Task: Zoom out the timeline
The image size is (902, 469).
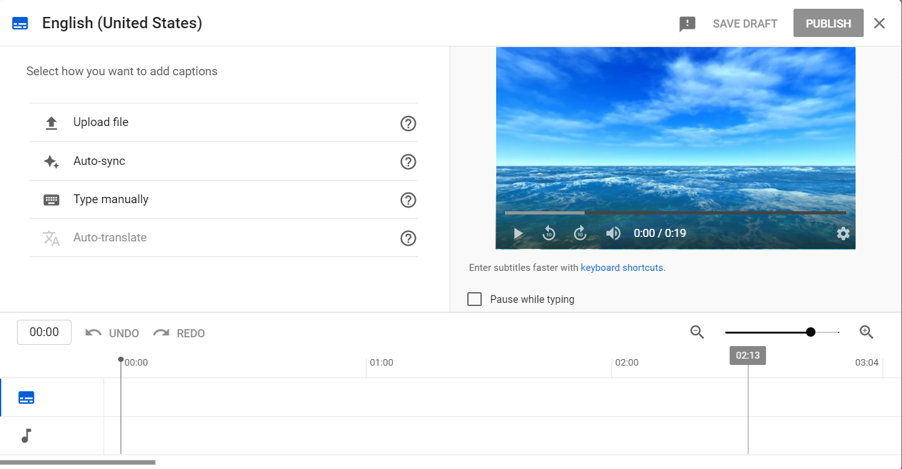Action: (698, 332)
